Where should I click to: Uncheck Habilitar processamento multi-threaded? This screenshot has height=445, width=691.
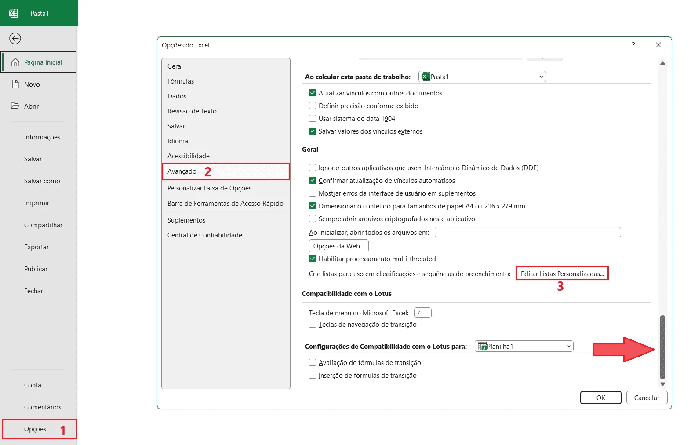point(313,259)
